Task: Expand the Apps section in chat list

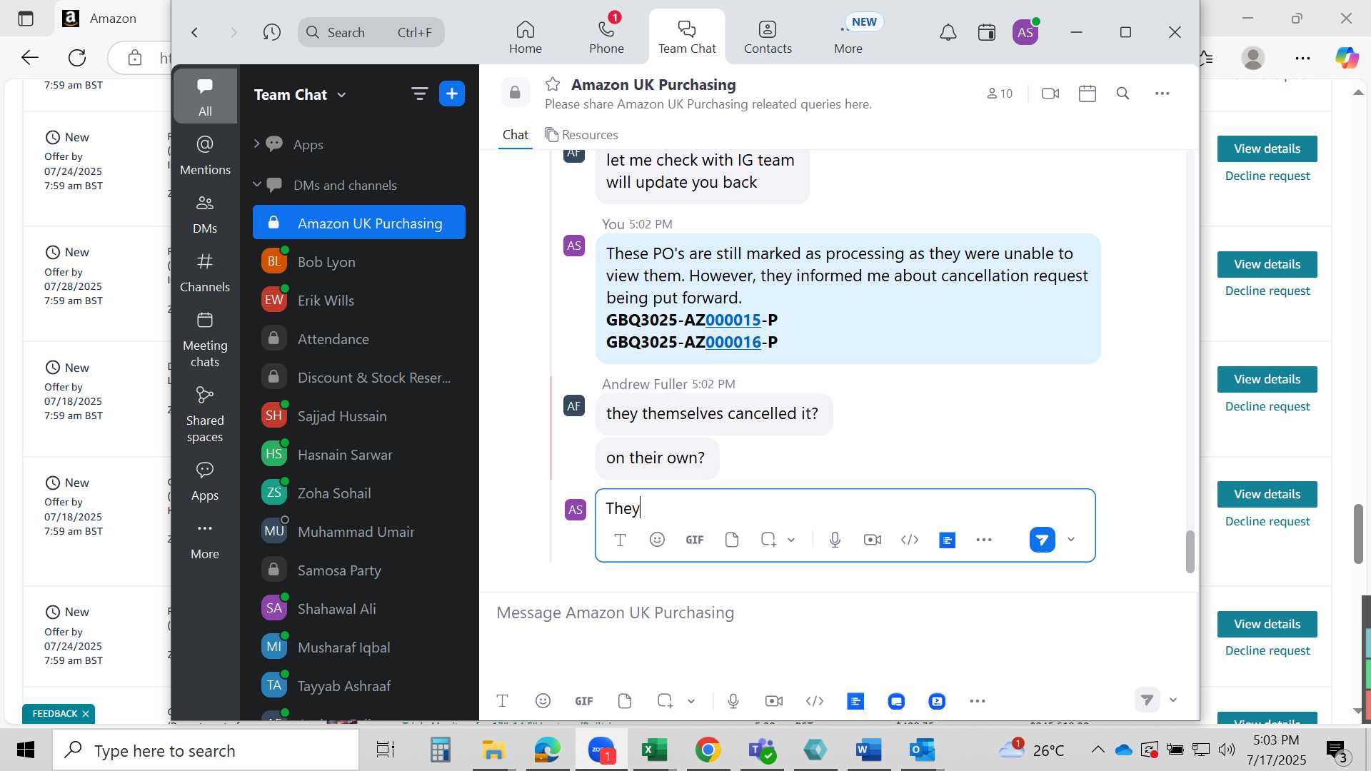Action: coord(256,144)
